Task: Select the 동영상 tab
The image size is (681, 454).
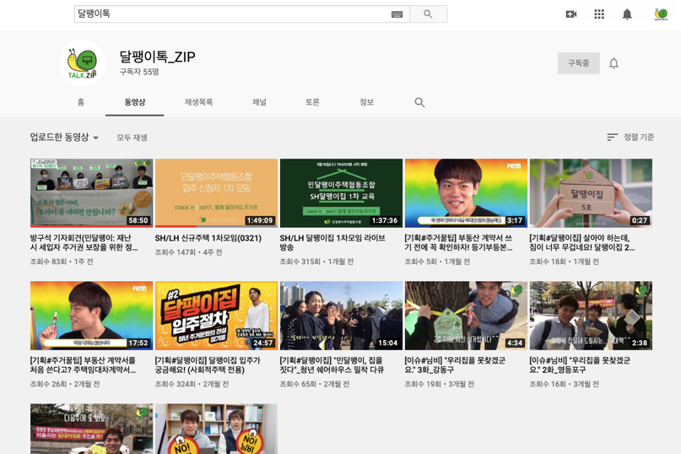Action: 135,102
